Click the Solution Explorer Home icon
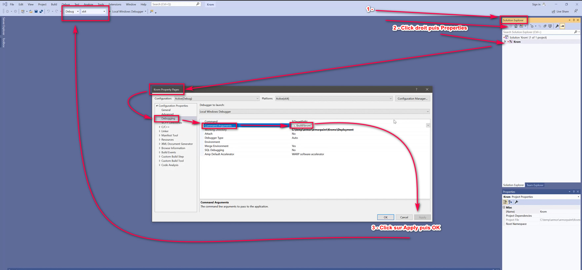Screen dimensions: 582x270 pyautogui.click(x=516, y=26)
